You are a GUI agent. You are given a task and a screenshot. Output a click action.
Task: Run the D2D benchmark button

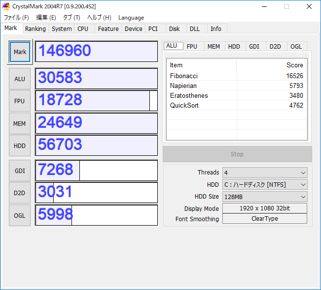click(20, 193)
